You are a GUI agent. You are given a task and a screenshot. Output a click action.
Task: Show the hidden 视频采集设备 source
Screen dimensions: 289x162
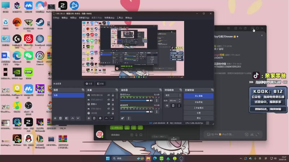point(109,95)
